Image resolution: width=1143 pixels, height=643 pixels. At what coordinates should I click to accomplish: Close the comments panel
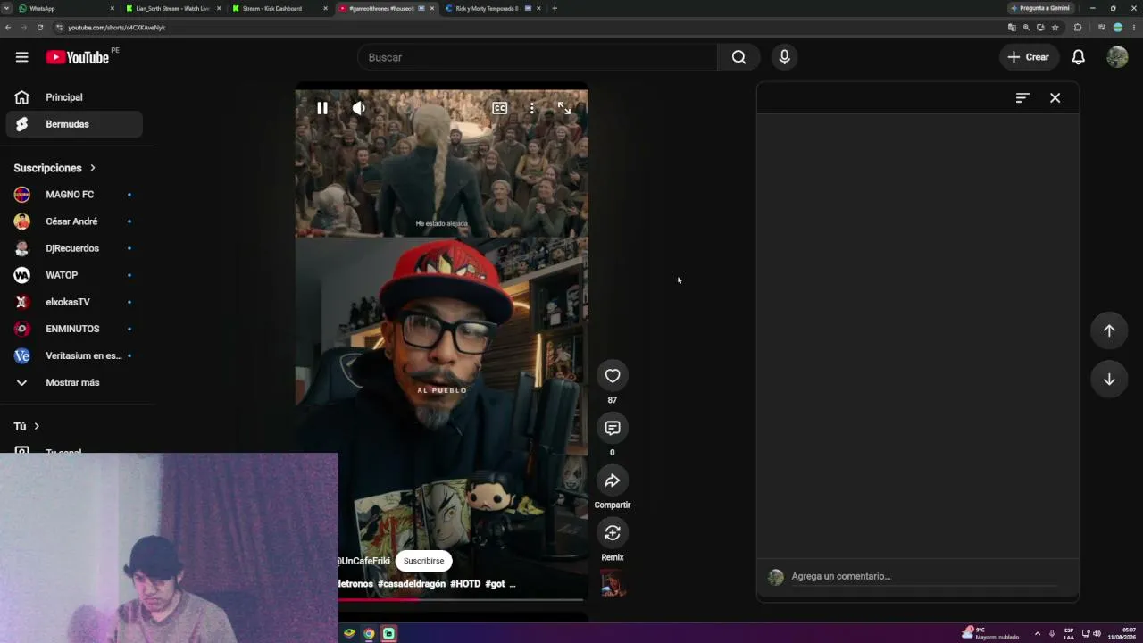click(1055, 97)
